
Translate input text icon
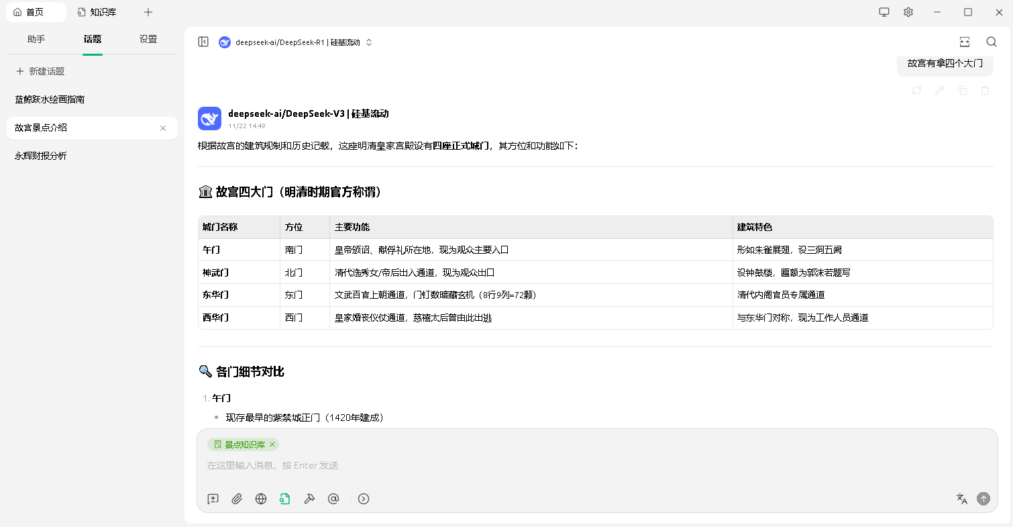[962, 499]
